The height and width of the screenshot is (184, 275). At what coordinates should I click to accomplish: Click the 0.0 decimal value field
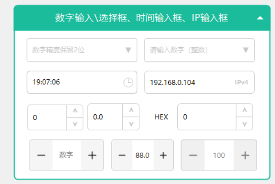pos(105,117)
